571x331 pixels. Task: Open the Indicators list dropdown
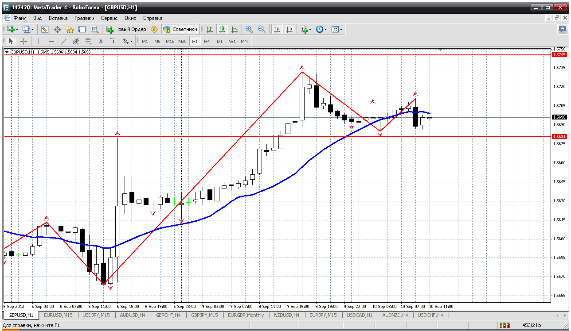pyautogui.click(x=306, y=29)
